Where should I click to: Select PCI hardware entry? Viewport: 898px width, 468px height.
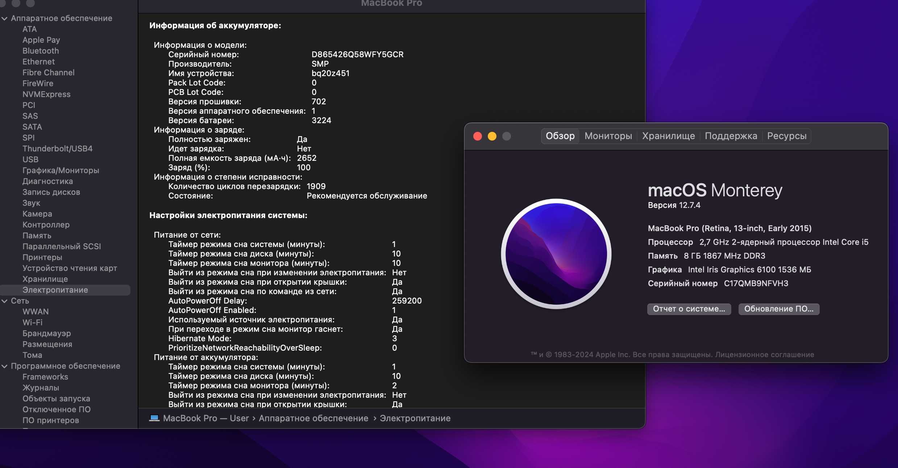click(x=29, y=105)
